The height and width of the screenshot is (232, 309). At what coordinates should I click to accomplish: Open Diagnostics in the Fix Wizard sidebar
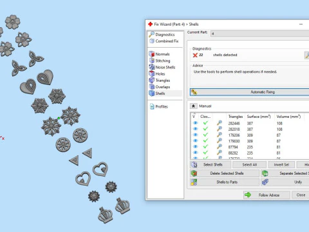pyautogui.click(x=162, y=34)
